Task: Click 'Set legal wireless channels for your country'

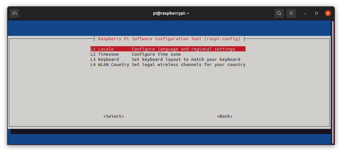Action: point(188,65)
